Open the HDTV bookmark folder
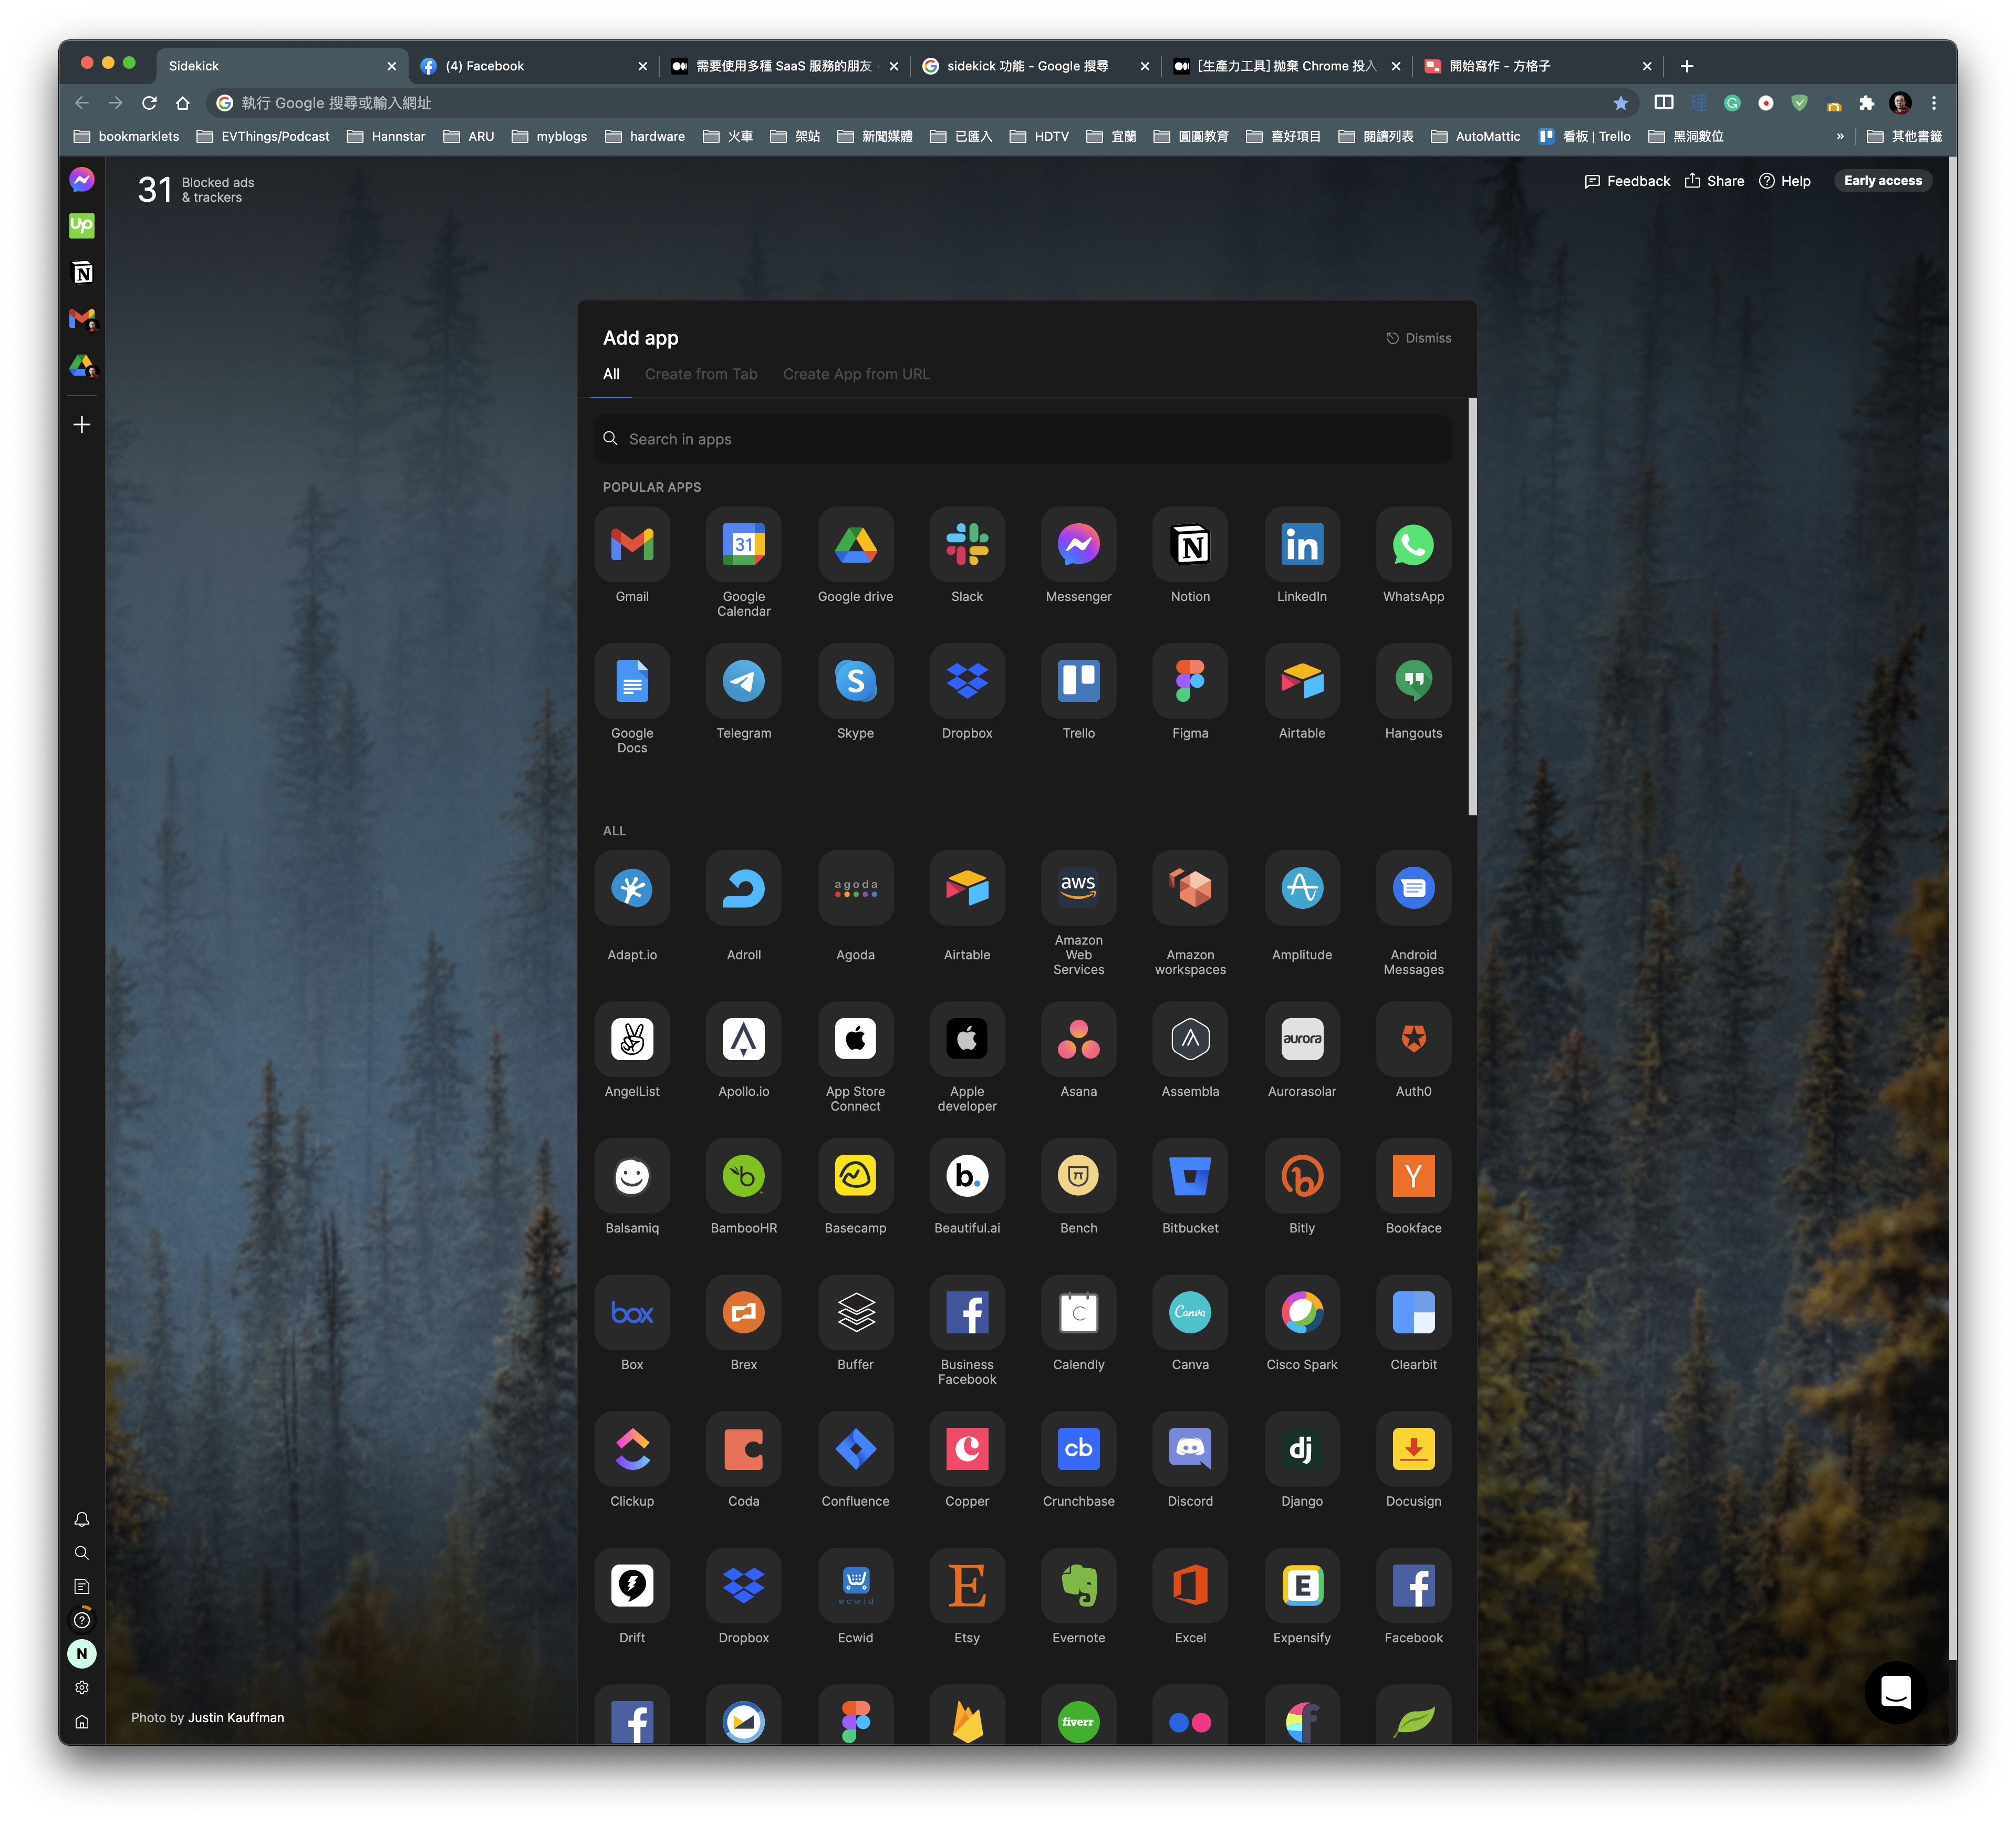The image size is (2016, 1823). (1039, 136)
